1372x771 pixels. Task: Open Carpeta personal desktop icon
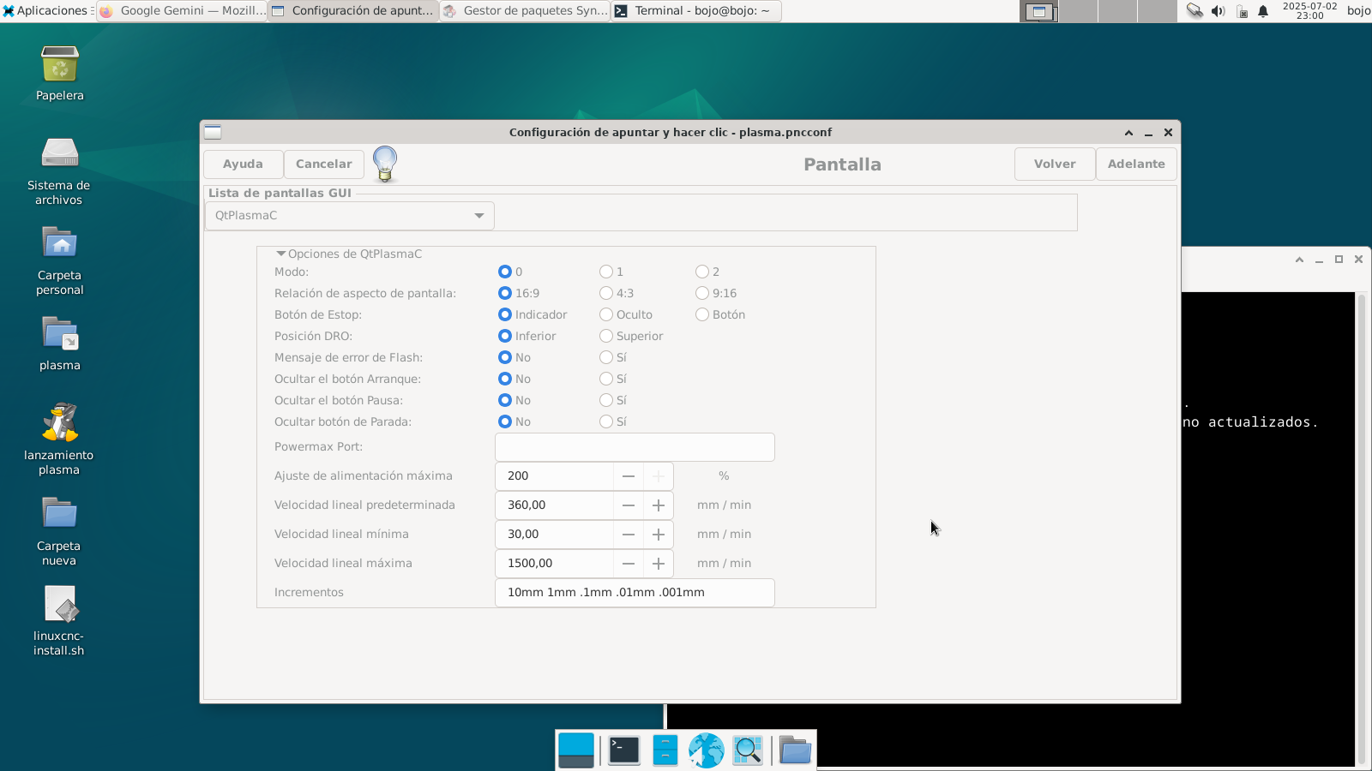(x=60, y=243)
